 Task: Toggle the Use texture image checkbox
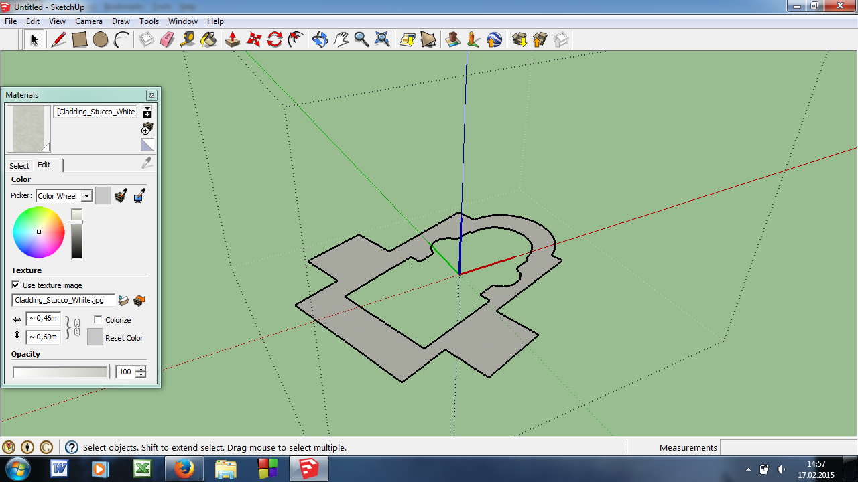(x=16, y=285)
